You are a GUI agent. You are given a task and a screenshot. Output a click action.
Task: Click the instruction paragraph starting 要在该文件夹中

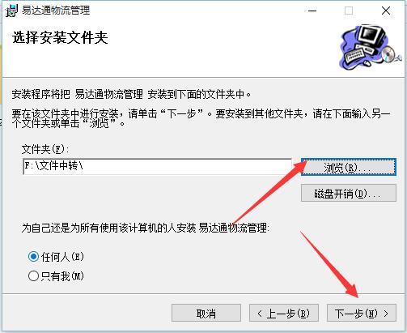pos(201,118)
